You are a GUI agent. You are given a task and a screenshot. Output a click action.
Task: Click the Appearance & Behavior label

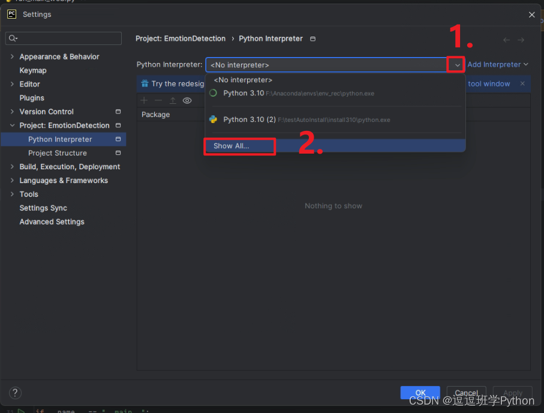pos(59,56)
